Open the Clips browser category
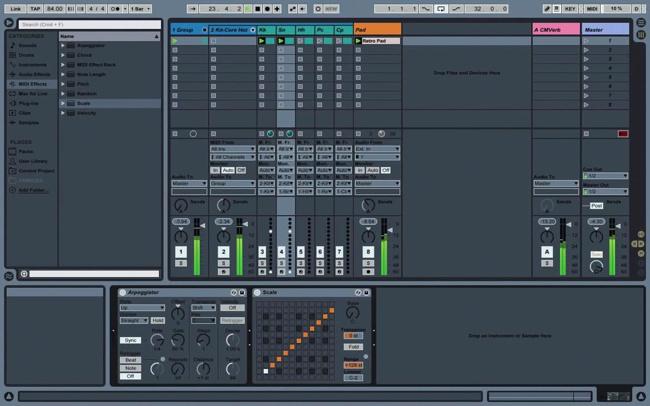This screenshot has width=650, height=406. pos(24,113)
